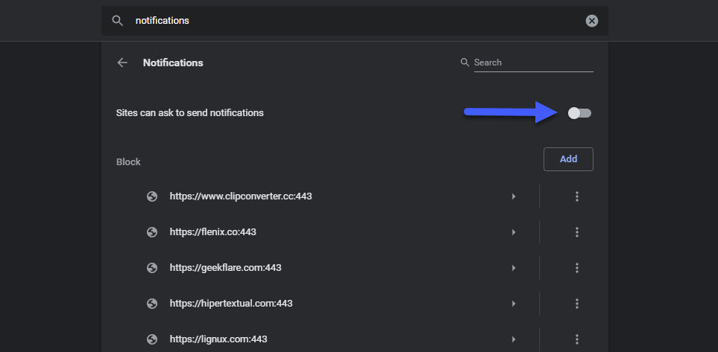The image size is (718, 352).
Task: Click the Notifications page title
Action: [x=173, y=63]
